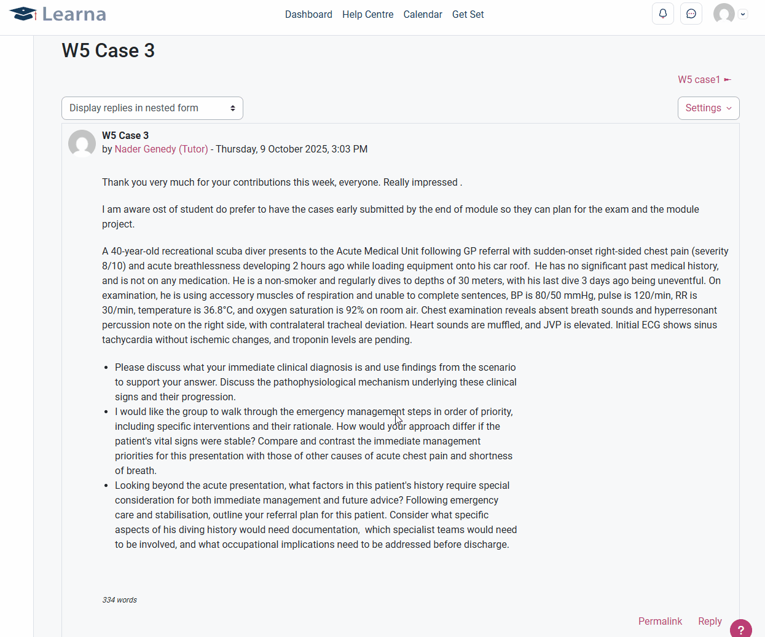Image resolution: width=765 pixels, height=637 pixels.
Task: Click the Learna brand name text
Action: 74,14
